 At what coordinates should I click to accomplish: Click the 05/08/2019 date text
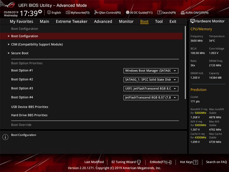(x=11, y=12)
